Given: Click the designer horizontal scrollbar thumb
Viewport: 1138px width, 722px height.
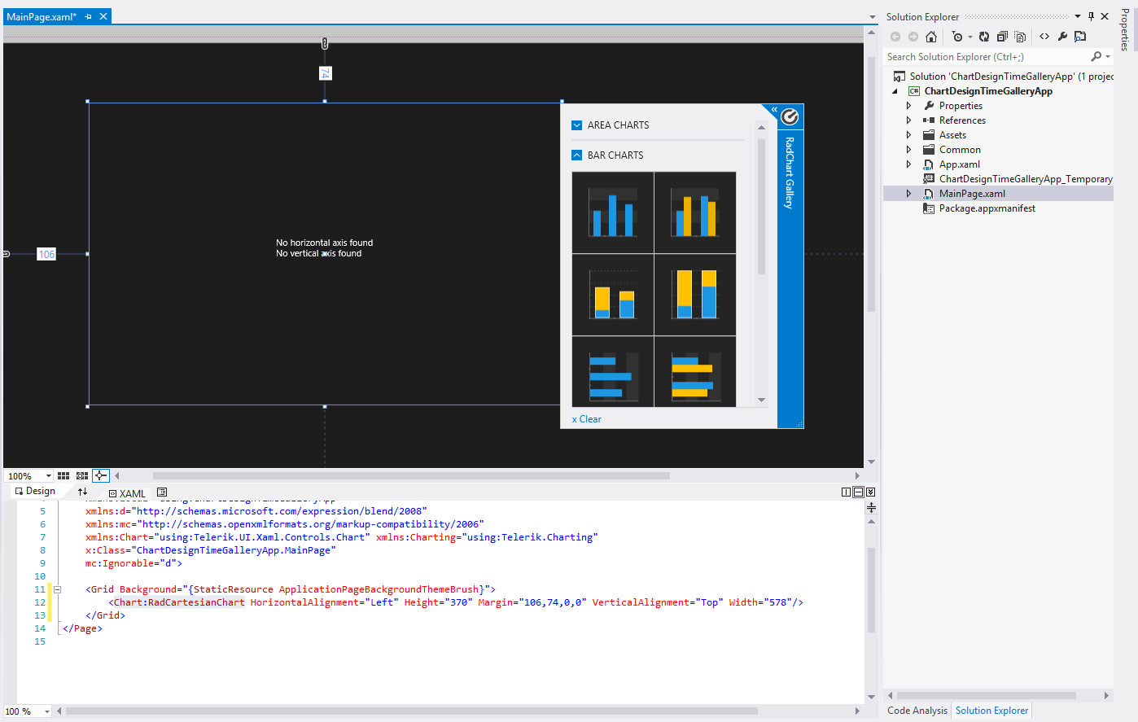Looking at the screenshot, I should pyautogui.click(x=411, y=476).
